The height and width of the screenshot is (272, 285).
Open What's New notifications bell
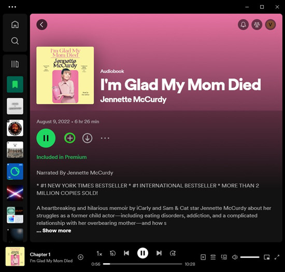coord(243,24)
